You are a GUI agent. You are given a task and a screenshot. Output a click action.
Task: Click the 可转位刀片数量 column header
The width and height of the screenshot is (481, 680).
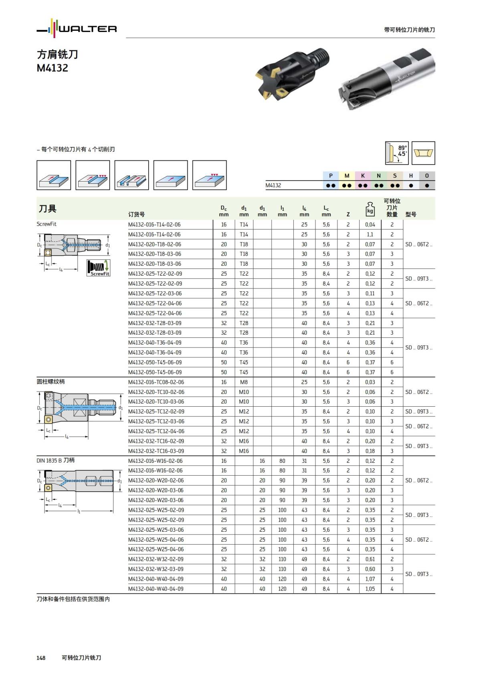(x=392, y=208)
